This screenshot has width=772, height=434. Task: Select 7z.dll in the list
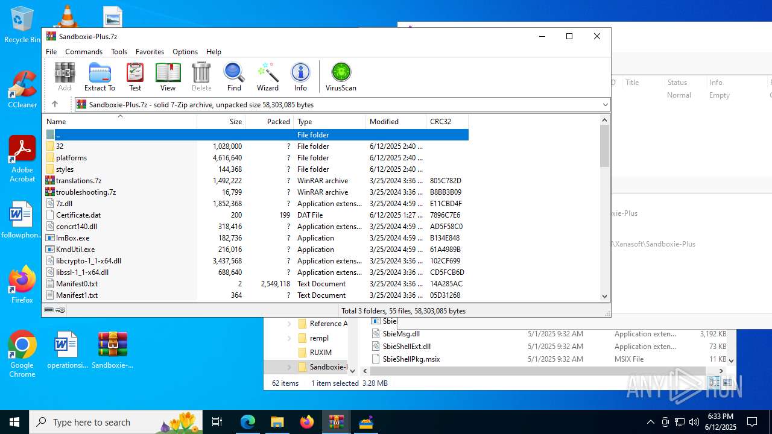[x=256, y=204]
